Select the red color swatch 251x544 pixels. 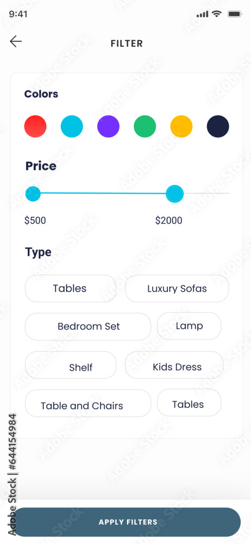(x=35, y=126)
